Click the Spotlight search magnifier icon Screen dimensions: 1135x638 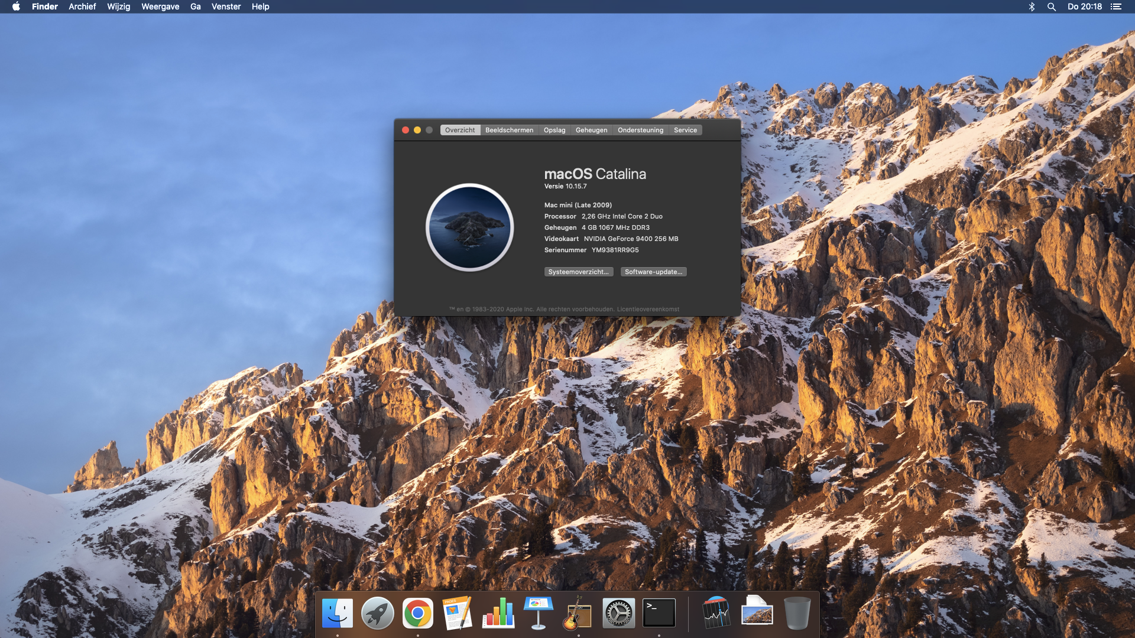[x=1052, y=6]
